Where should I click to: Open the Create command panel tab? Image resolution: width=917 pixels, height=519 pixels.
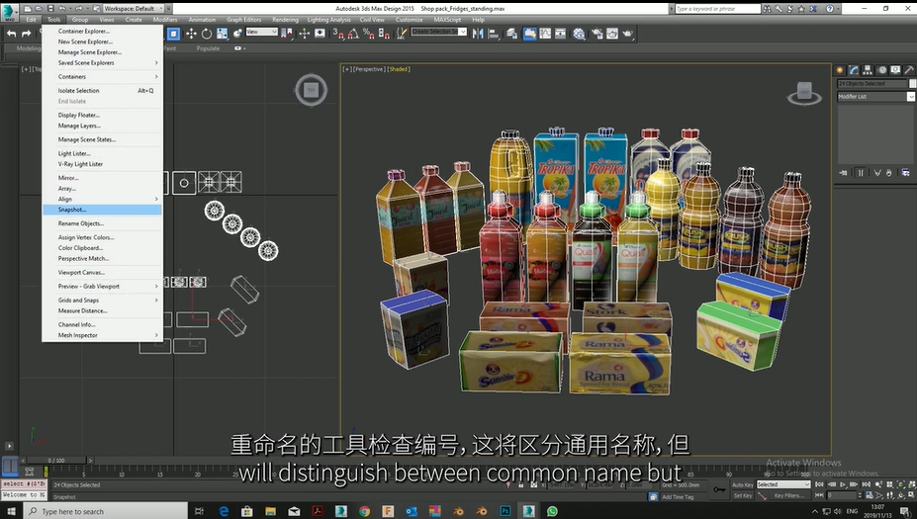click(840, 70)
